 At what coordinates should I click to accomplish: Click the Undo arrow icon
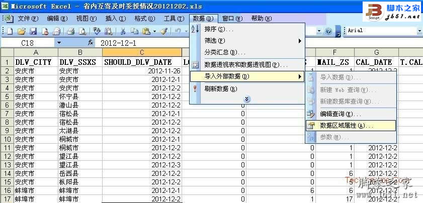click(x=178, y=31)
